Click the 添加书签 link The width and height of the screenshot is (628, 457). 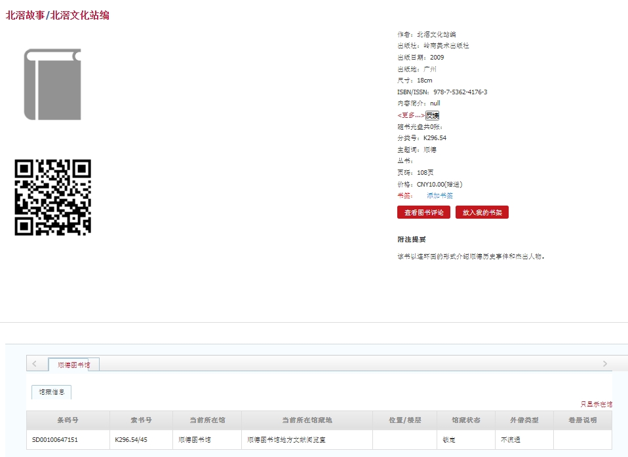pos(440,196)
